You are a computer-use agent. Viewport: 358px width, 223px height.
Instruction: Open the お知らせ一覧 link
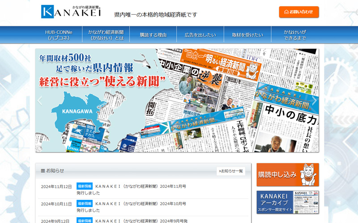click(231, 171)
